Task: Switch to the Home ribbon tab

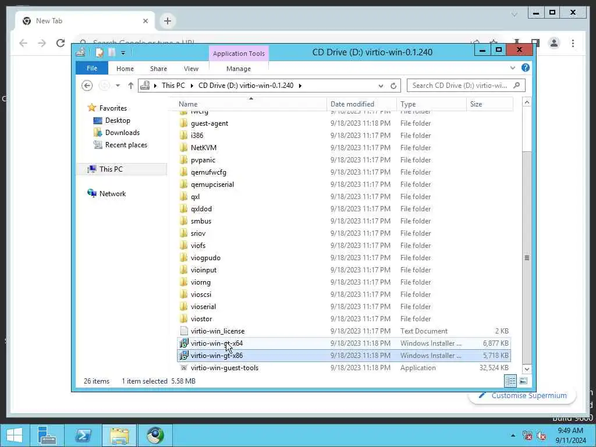Action: tap(125, 69)
